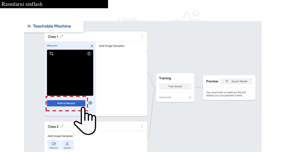This screenshot has width=290, height=162.
Task: Expand the Advanced training options
Action: coord(175,97)
